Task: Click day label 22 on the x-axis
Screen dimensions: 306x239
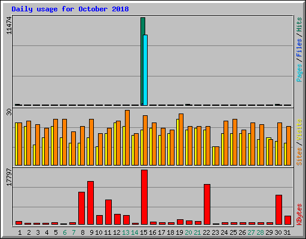Action: click(x=206, y=232)
